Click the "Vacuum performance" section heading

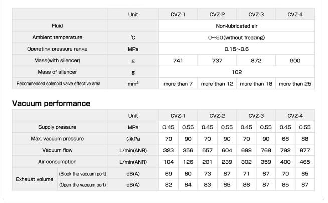tap(51, 104)
